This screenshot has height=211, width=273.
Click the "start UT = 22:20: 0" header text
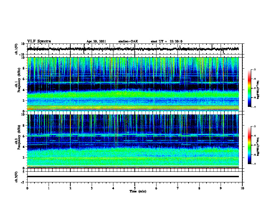(166, 41)
